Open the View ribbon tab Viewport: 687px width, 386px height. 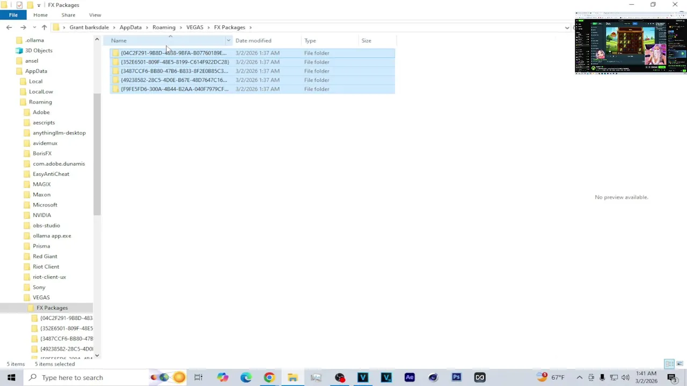(95, 15)
